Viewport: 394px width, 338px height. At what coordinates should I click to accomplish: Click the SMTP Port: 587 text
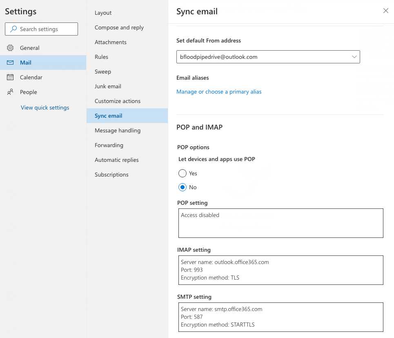[x=192, y=317]
